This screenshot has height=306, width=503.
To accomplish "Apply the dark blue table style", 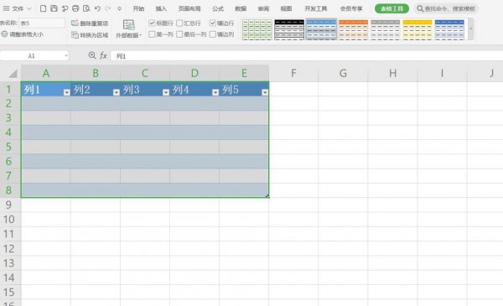I will coord(449,29).
